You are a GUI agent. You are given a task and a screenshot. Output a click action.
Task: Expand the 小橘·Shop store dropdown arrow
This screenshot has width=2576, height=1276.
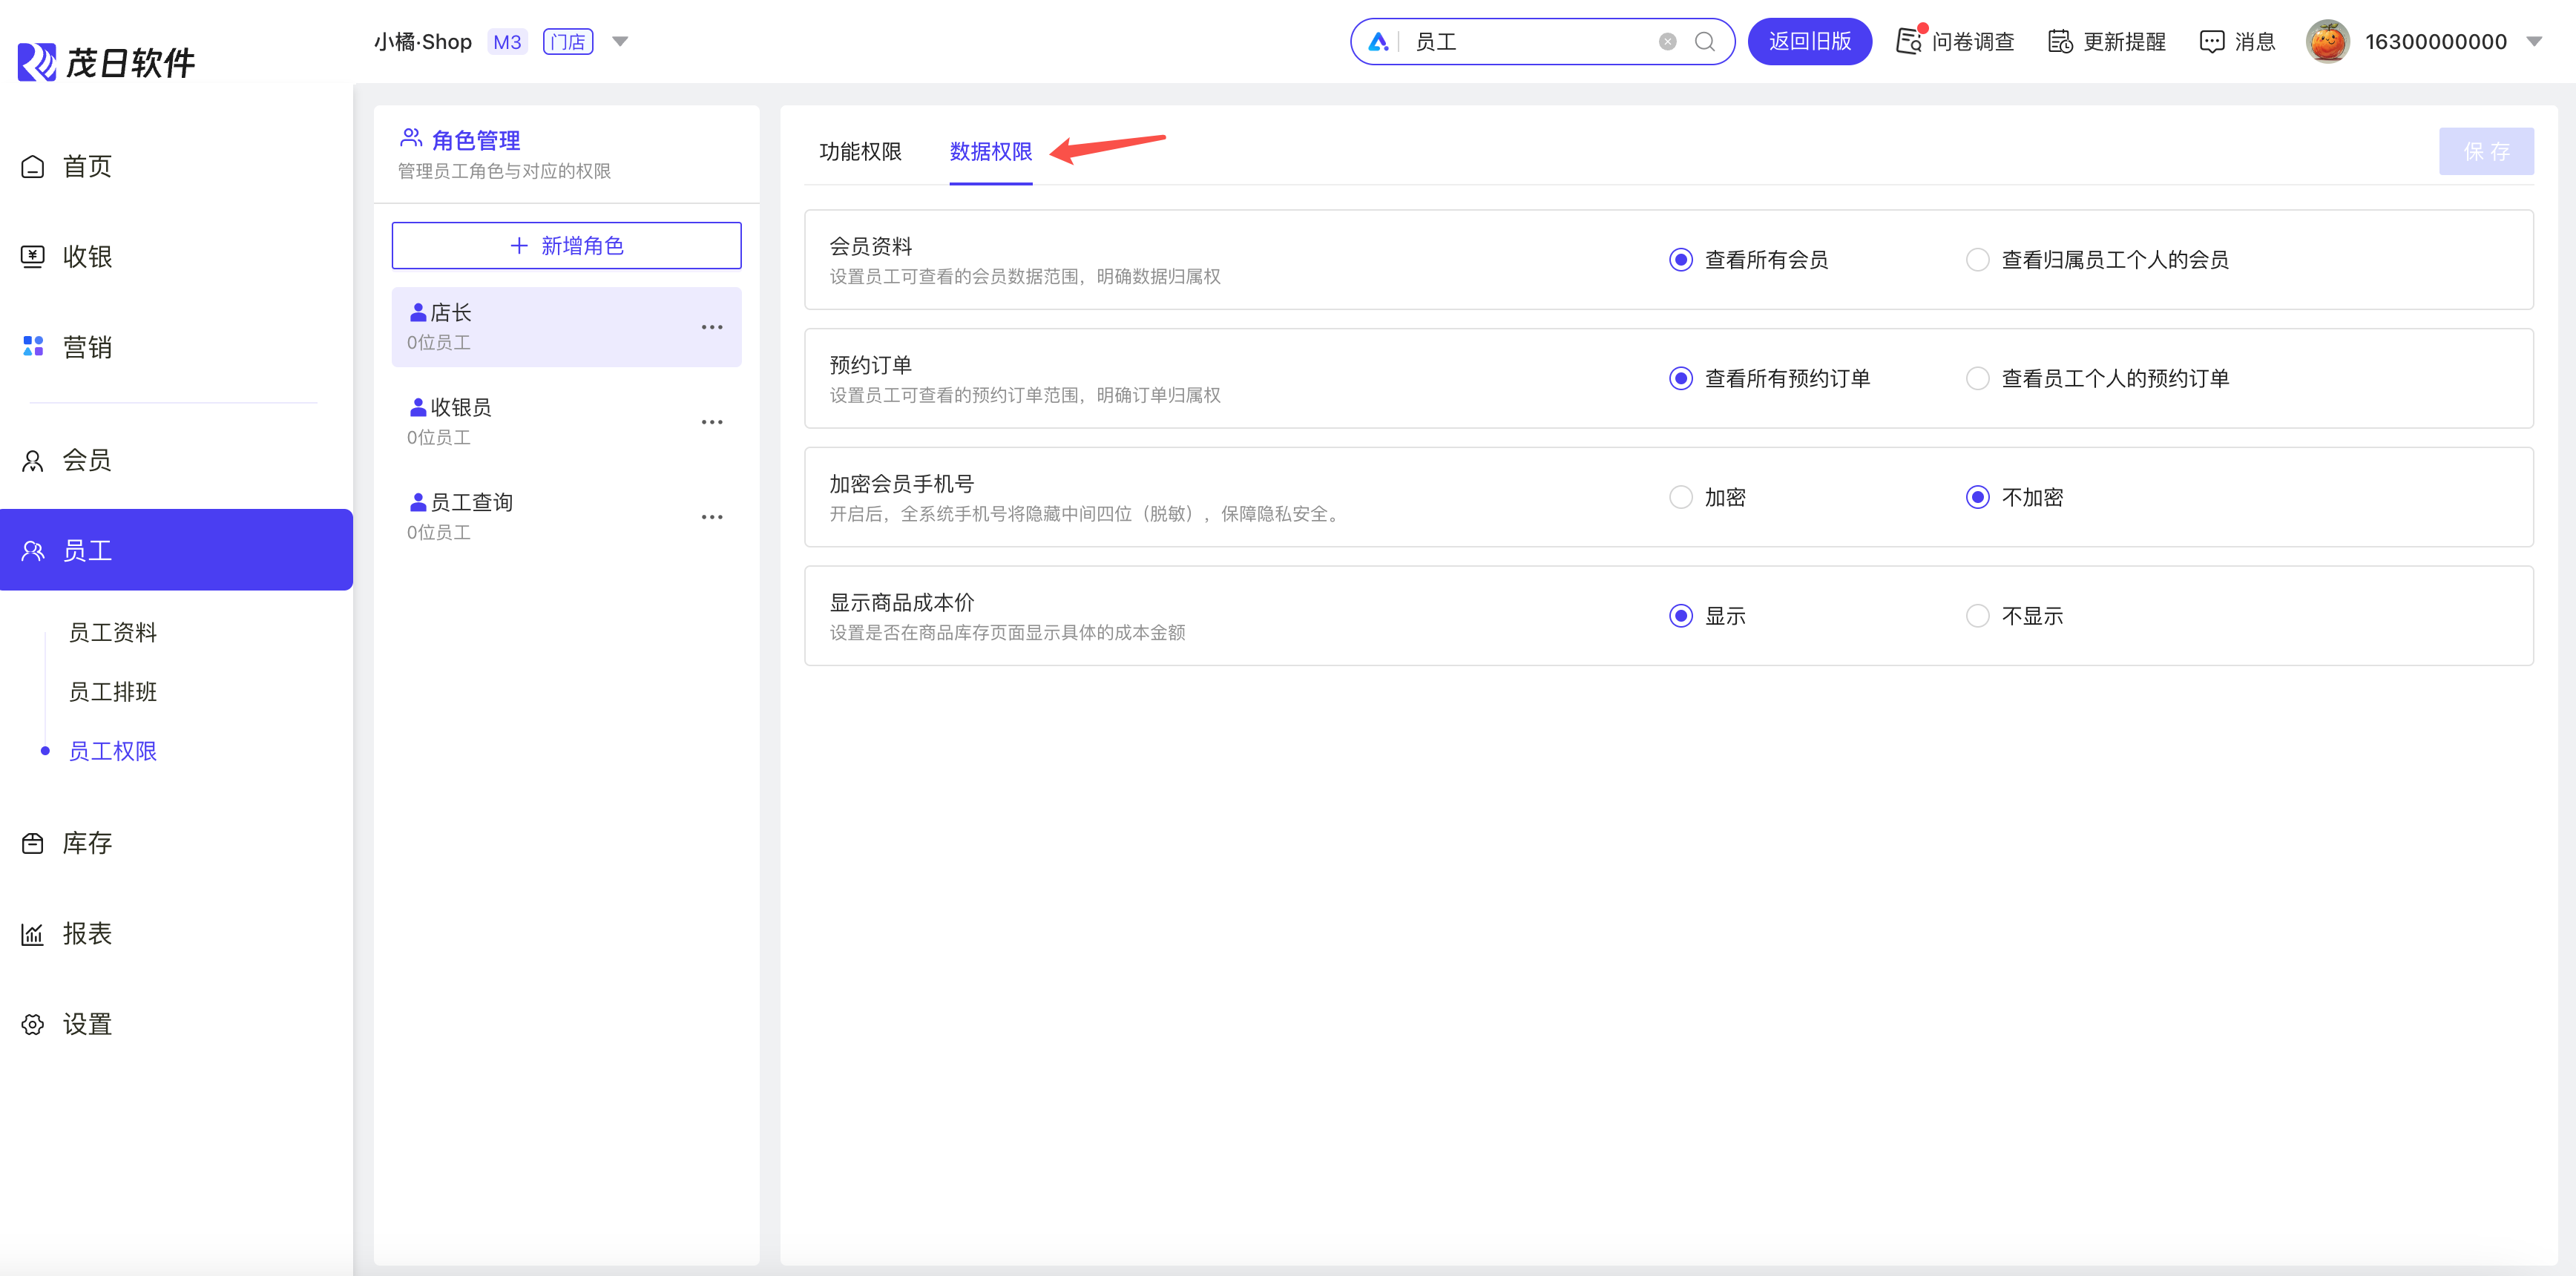point(620,42)
